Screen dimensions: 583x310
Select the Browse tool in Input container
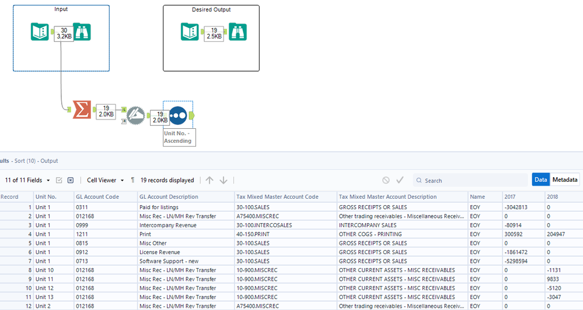[x=82, y=31]
